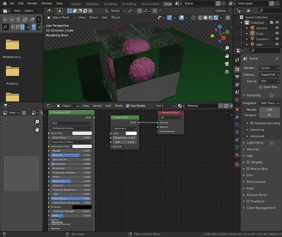The height and width of the screenshot is (237, 282).
Task: Click the Principled BSDF Base Color swatch
Action: click(x=82, y=133)
